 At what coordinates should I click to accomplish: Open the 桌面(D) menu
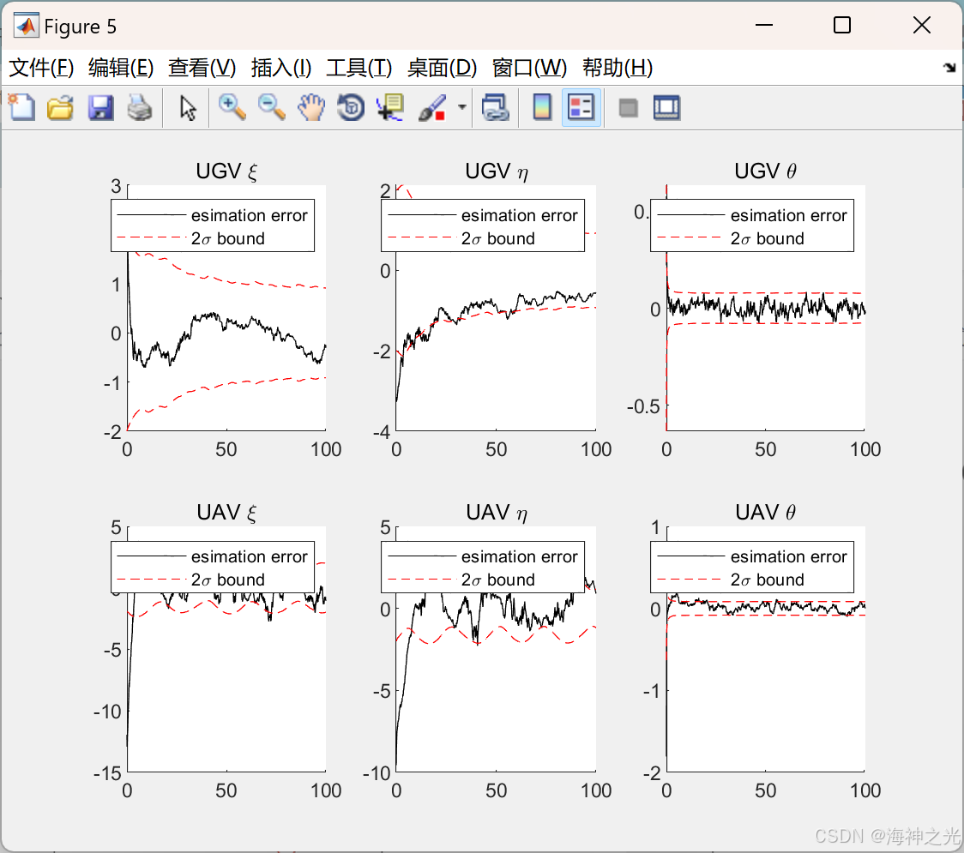click(442, 68)
